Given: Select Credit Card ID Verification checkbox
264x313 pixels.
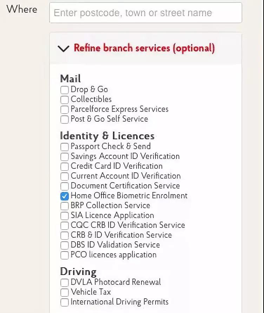Looking at the screenshot, I should point(65,167).
